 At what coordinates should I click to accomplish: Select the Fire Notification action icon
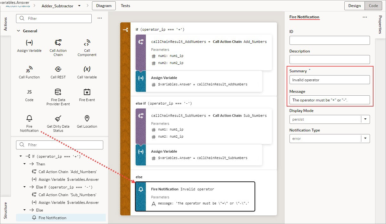click(29, 118)
